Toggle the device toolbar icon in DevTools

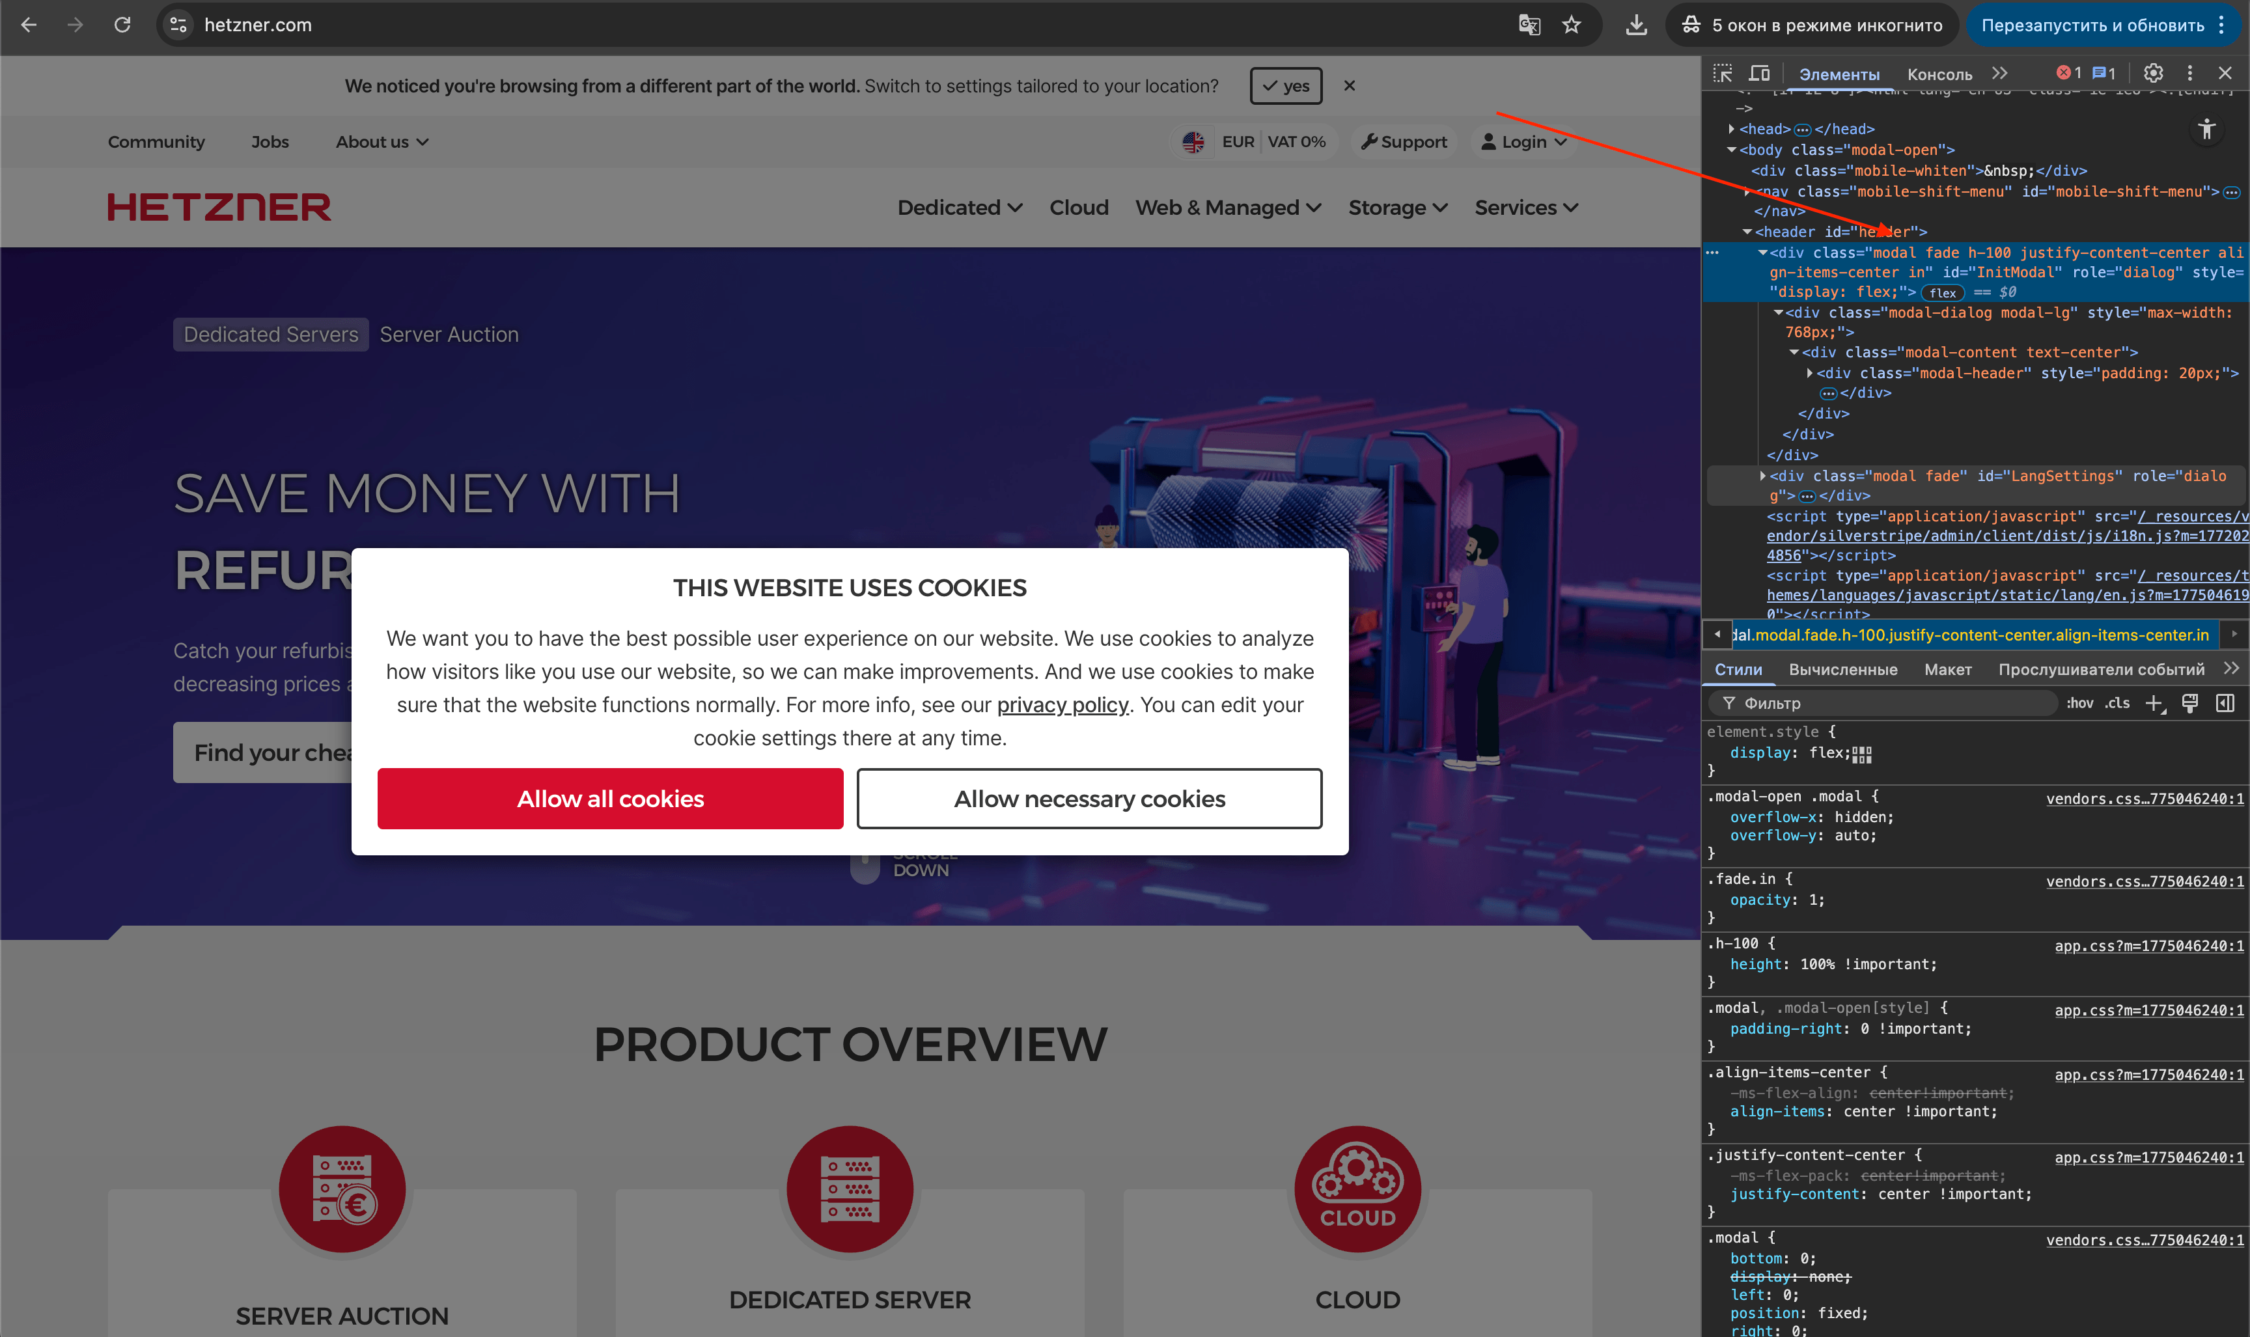(1760, 74)
